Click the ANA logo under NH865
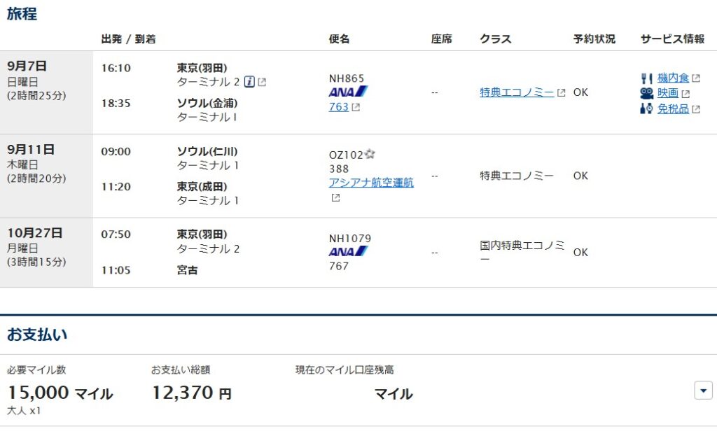 [348, 92]
